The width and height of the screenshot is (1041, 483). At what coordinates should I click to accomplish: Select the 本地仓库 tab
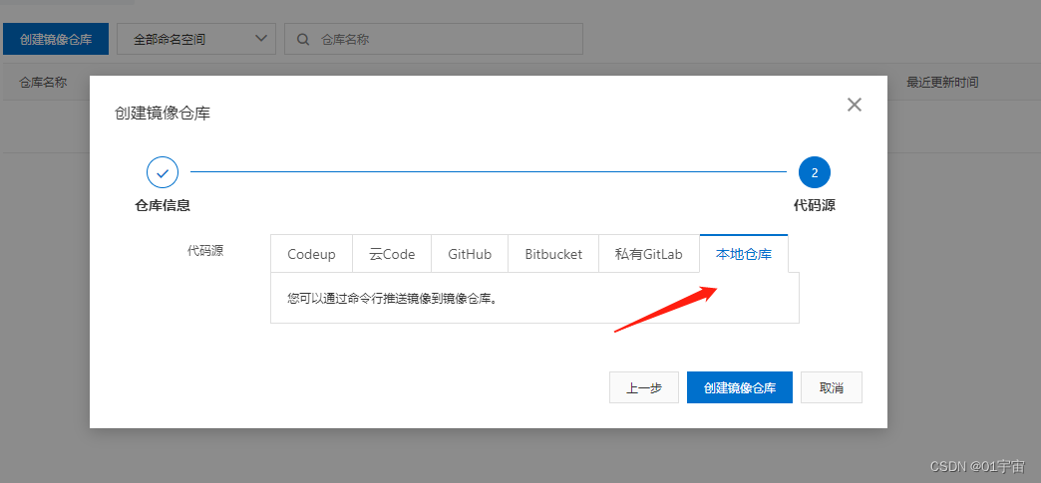coord(744,254)
